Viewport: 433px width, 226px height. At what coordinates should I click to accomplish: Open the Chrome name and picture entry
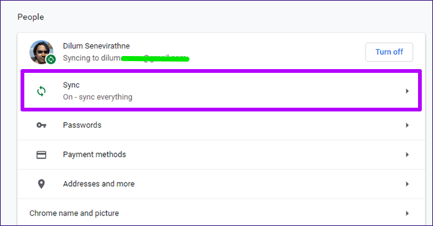(221, 214)
